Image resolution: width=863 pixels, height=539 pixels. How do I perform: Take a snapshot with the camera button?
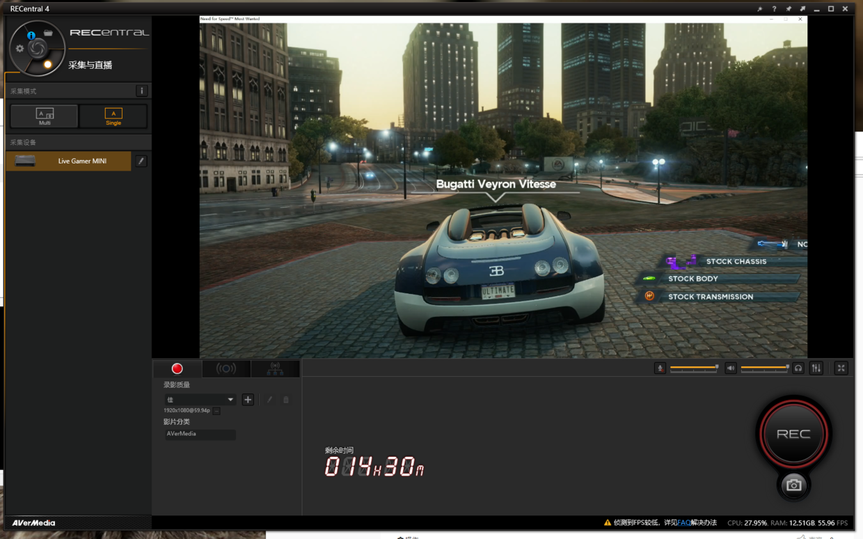point(793,485)
